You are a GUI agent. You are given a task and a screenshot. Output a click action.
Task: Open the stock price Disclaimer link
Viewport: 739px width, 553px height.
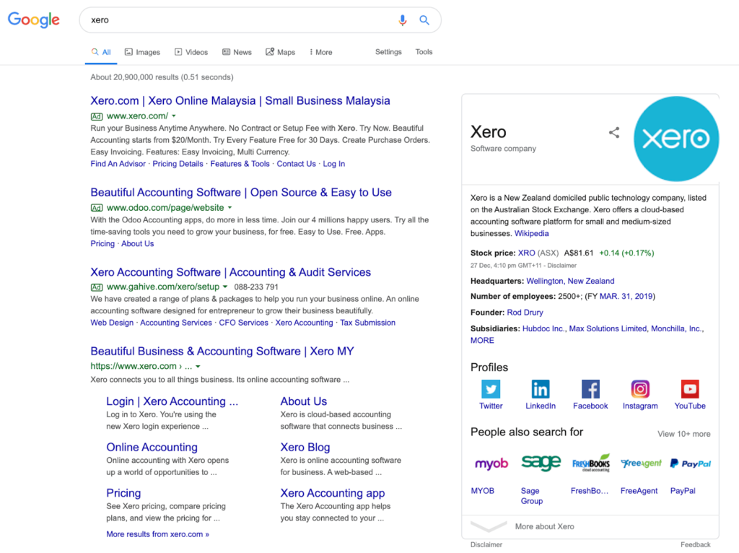click(x=561, y=266)
